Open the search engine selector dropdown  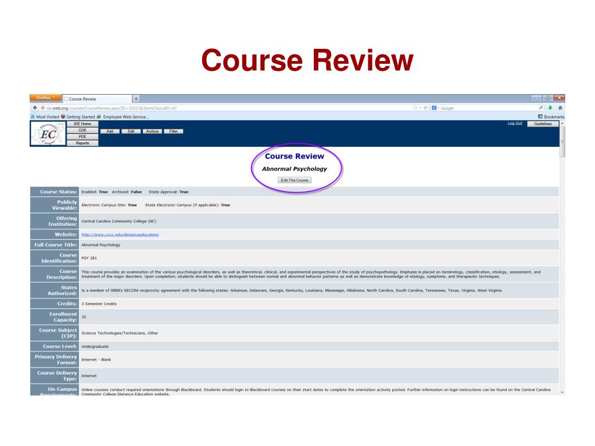tap(435, 108)
